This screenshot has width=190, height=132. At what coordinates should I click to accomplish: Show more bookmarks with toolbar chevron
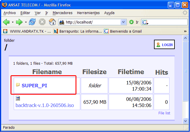pyautogui.click(x=185, y=31)
